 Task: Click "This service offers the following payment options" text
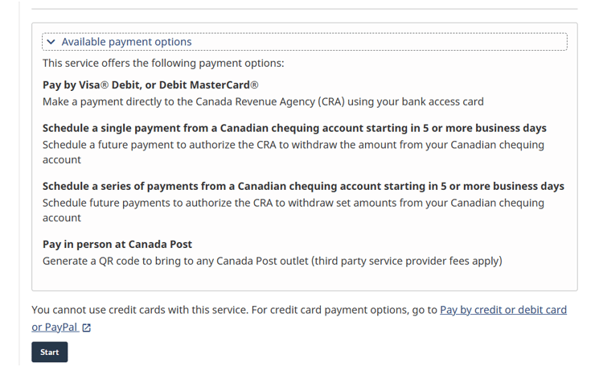point(163,63)
